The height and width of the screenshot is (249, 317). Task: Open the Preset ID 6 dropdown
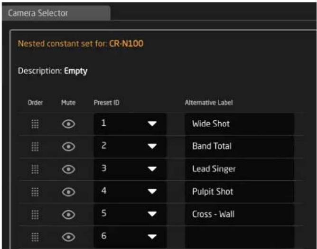click(x=130, y=237)
